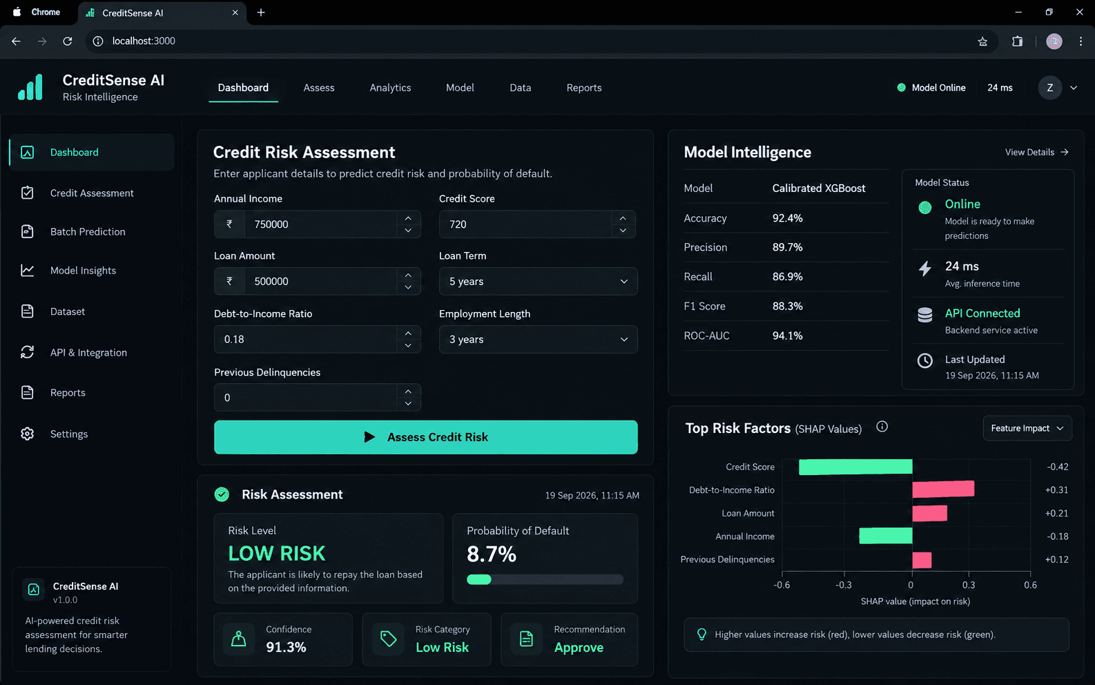Viewport: 1095px width, 685px height.
Task: Focus the Annual Income input field
Action: (317, 224)
